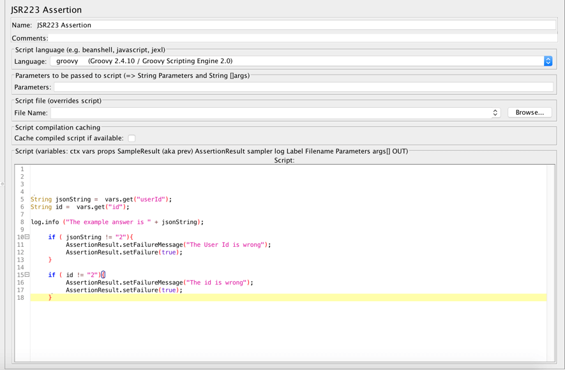
Task: Open the Browse file chooser
Action: pyautogui.click(x=530, y=112)
